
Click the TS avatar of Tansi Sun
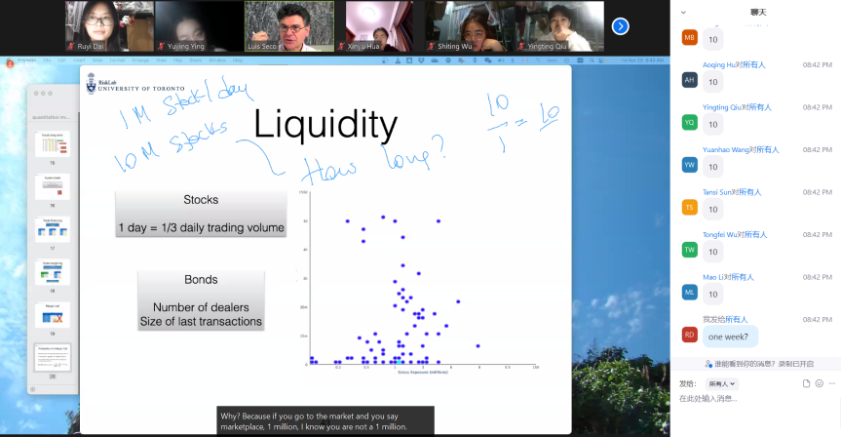690,207
